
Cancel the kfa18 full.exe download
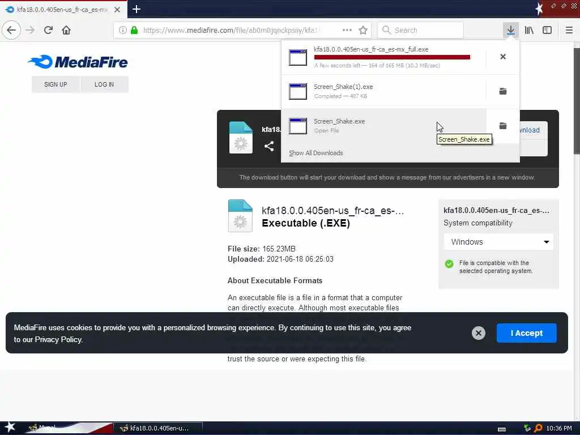503,57
